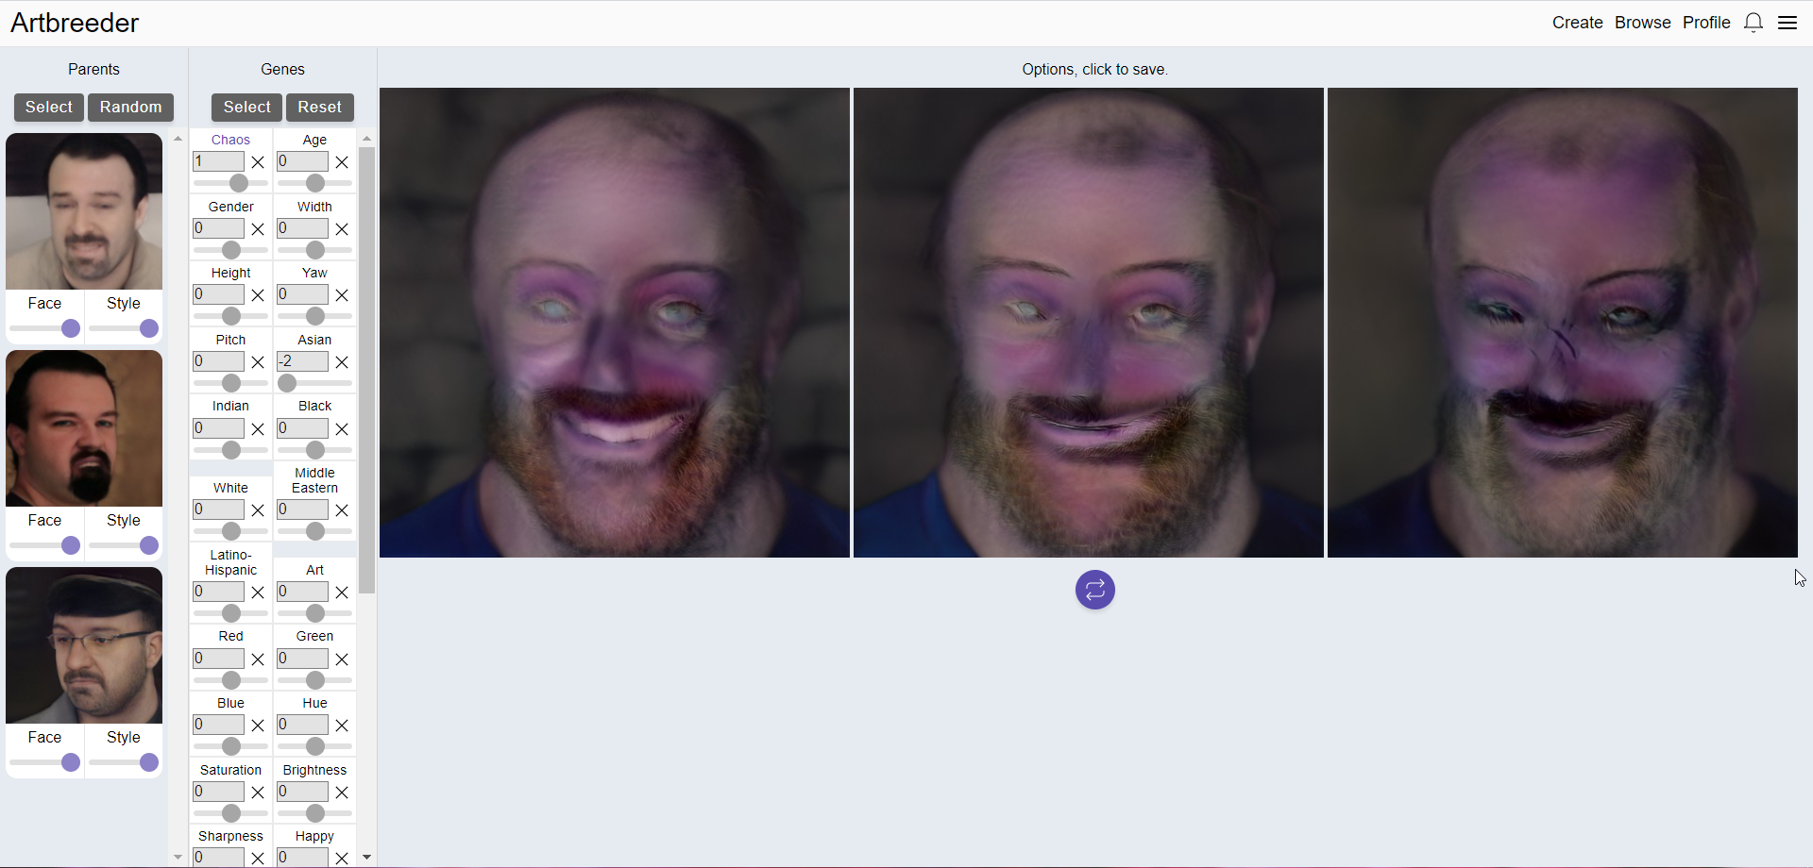Clear the Red gene value

[x=258, y=659]
